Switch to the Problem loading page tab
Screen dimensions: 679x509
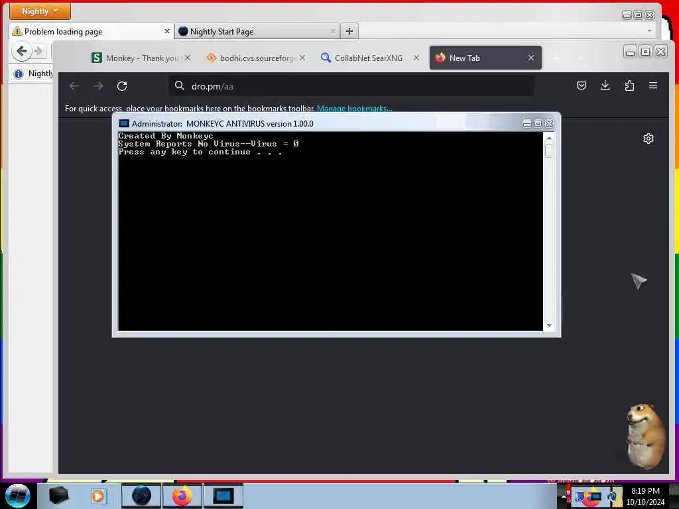[91, 32]
